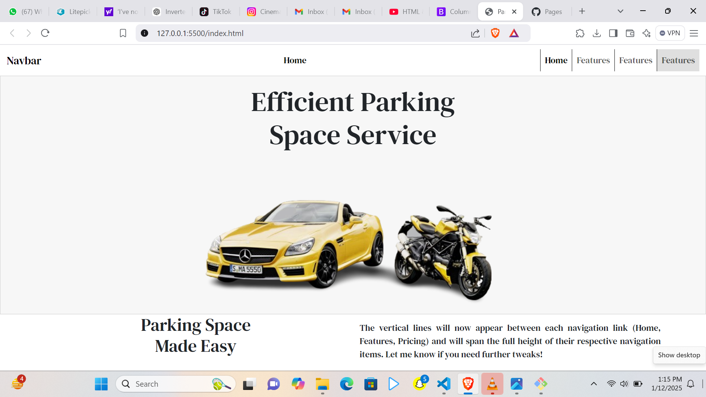Switch to the TikTok tab
This screenshot has width=706, height=397.
click(216, 11)
